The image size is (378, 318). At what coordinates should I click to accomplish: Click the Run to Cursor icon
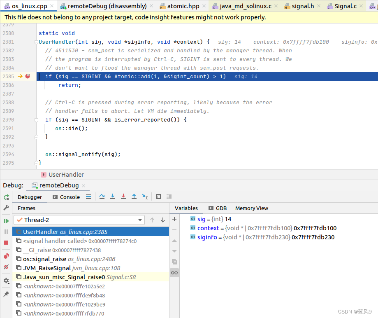145,197
